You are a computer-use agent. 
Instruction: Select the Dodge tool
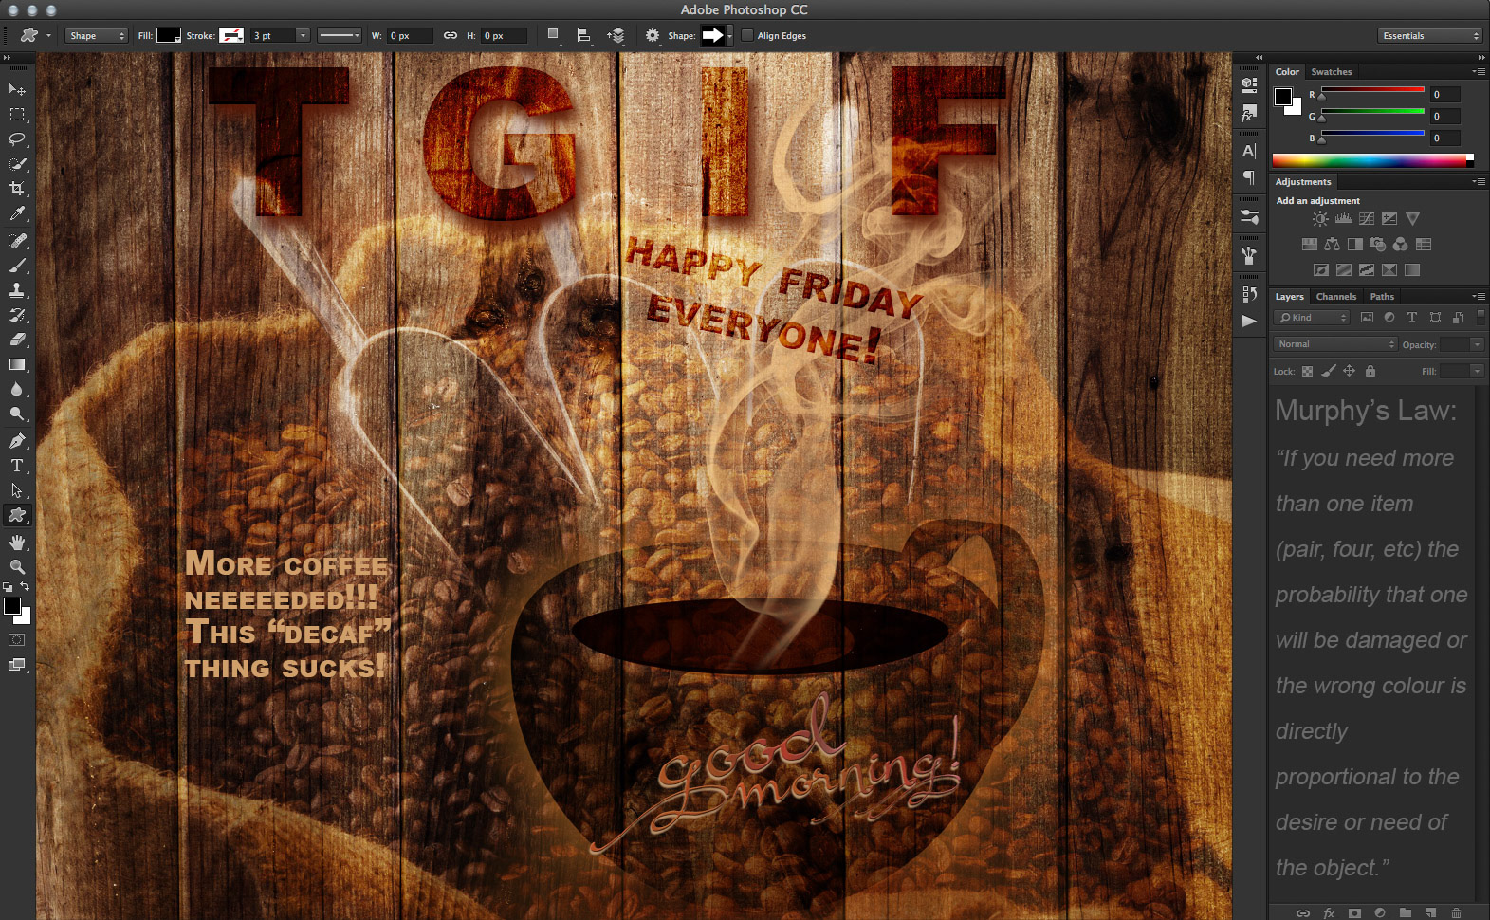17,414
